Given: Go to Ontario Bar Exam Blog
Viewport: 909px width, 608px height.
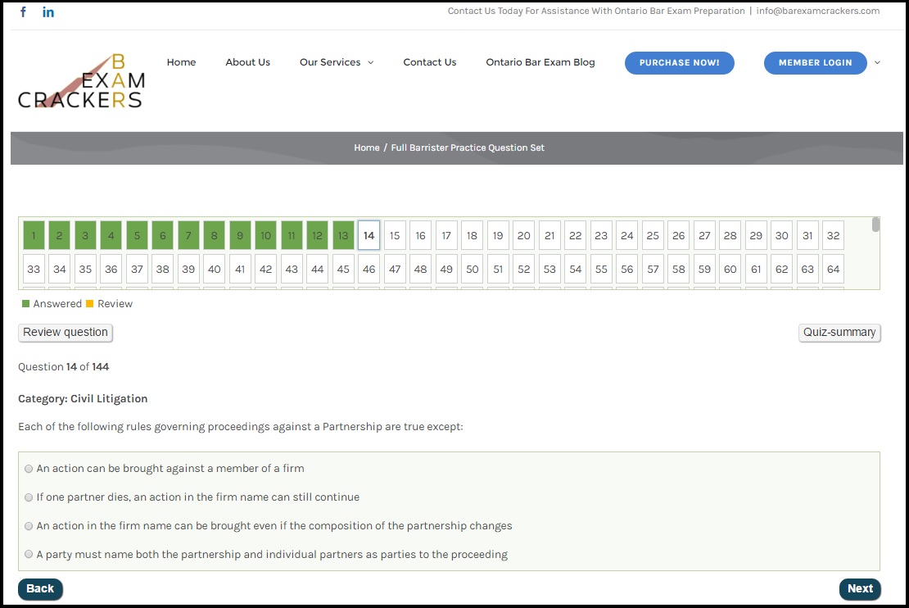Looking at the screenshot, I should pyautogui.click(x=540, y=62).
